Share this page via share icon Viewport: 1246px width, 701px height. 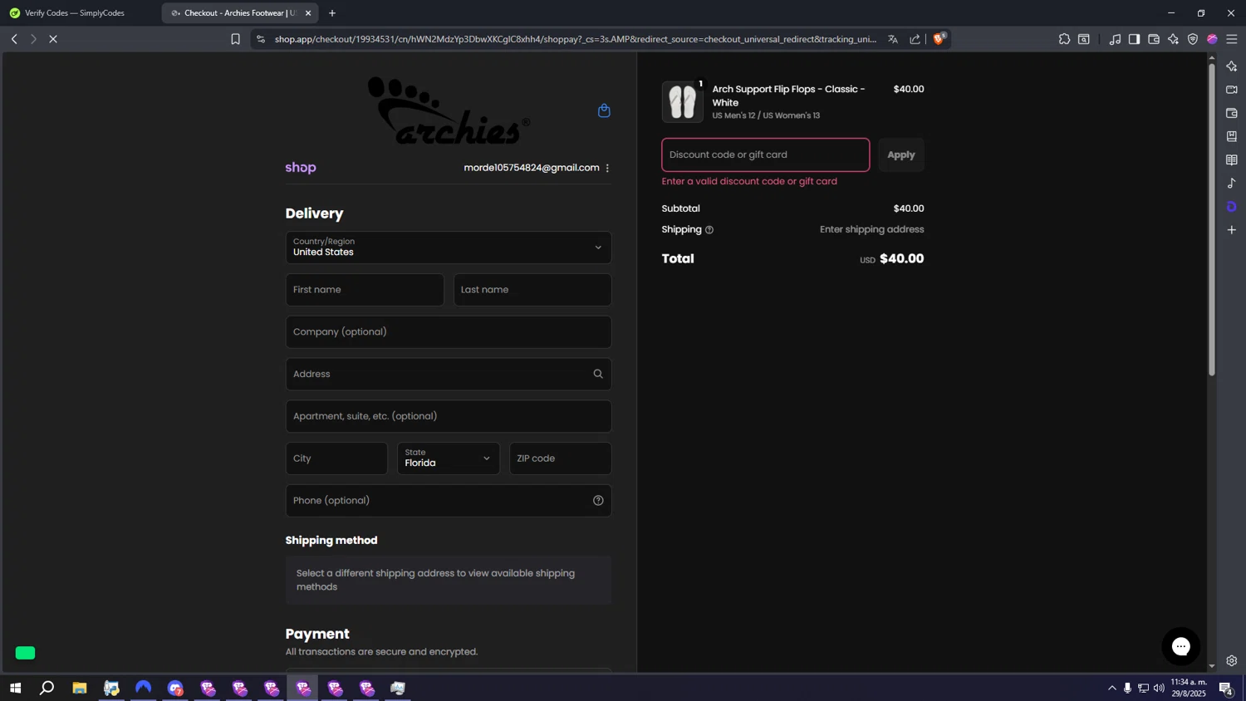[915, 39]
